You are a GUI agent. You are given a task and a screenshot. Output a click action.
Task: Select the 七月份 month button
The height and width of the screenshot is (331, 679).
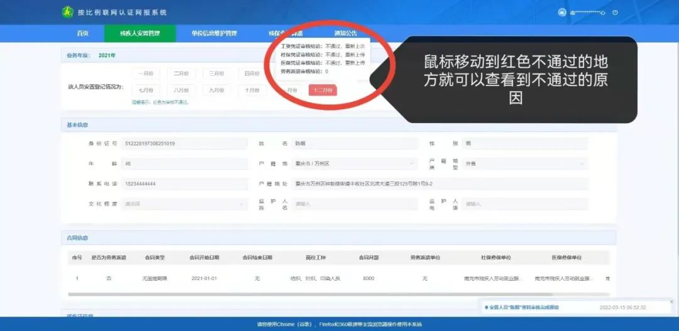click(146, 90)
